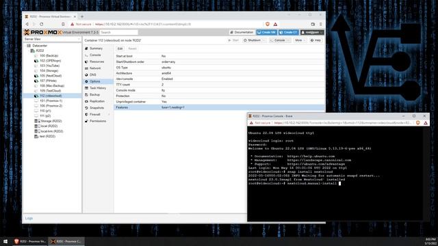
Task: Click Not secure warning in main window
Action: coord(81,25)
